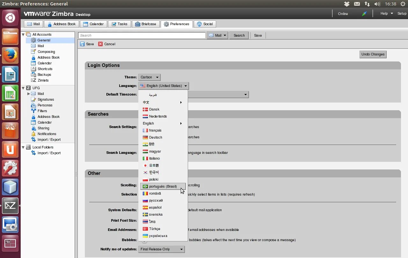
Task: Open Shortcuts preferences in the tree
Action: click(45, 69)
